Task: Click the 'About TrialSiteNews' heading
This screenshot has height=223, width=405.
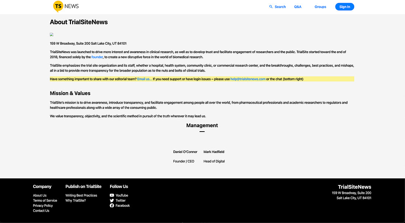Action: 79,22
